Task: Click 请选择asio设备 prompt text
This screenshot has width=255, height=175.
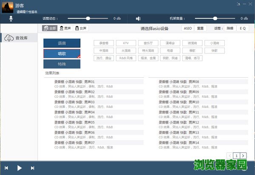Action: pos(155,28)
